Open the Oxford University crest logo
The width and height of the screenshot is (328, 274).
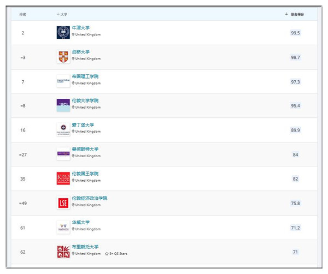point(63,32)
